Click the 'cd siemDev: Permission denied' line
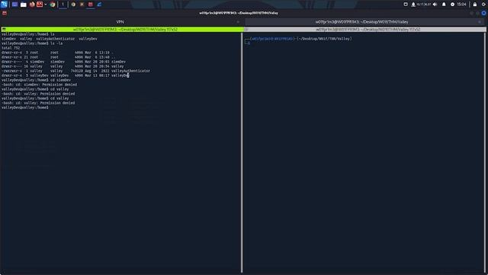The height and width of the screenshot is (275, 488). tap(39, 85)
